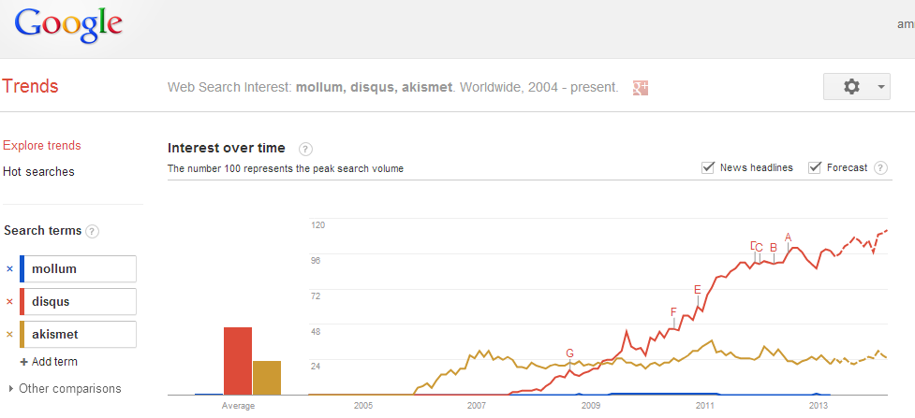Toggle the News headlines checkbox
The image size is (915, 418).
[x=708, y=167]
